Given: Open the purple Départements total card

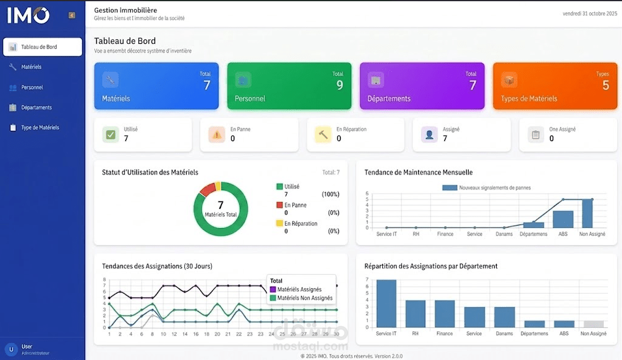Looking at the screenshot, I should pyautogui.click(x=422, y=86).
